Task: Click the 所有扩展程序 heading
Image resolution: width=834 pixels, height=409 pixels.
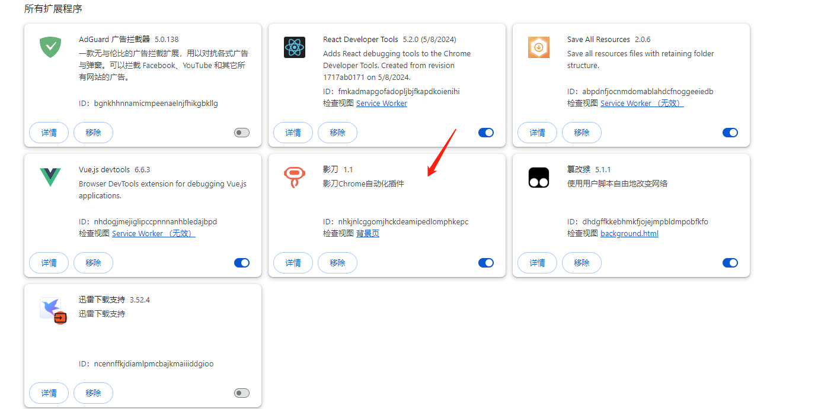Action: coord(53,9)
